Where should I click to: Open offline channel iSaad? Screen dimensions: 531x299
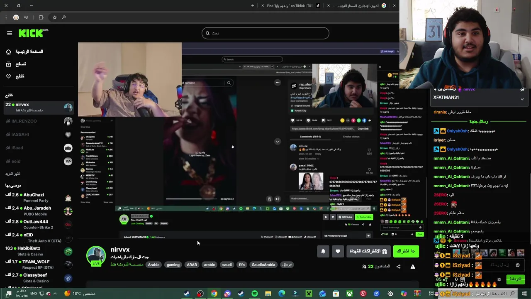coord(38,148)
